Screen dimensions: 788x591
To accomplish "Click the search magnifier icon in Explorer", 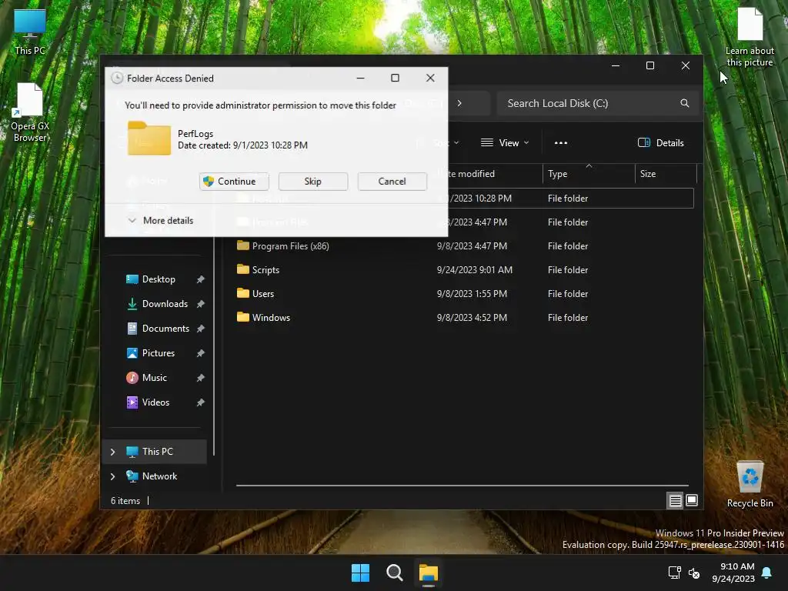I will tap(684, 104).
